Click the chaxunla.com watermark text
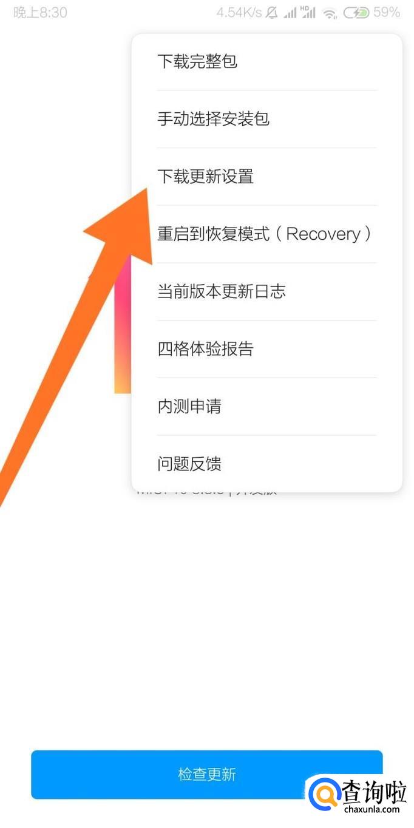Screen dimensions: 414x828 click(372, 810)
